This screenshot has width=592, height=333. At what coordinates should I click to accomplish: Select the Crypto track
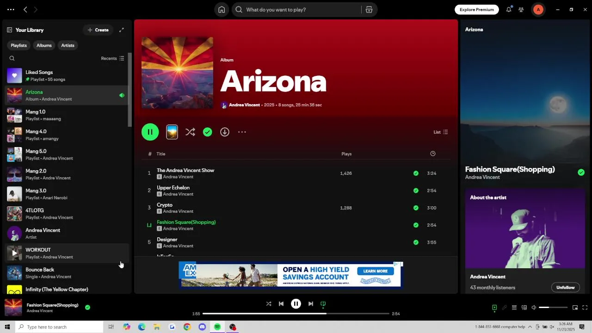(x=296, y=208)
